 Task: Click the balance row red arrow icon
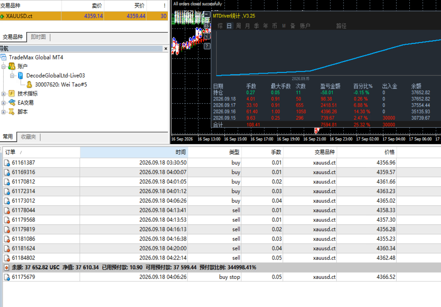tap(6, 267)
